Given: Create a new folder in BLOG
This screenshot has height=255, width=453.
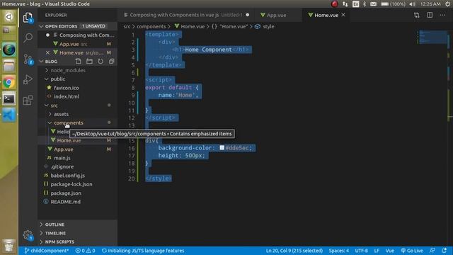Looking at the screenshot, I should pyautogui.click(x=90, y=62).
